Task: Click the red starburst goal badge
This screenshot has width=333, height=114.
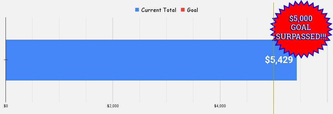Action: 301,29
